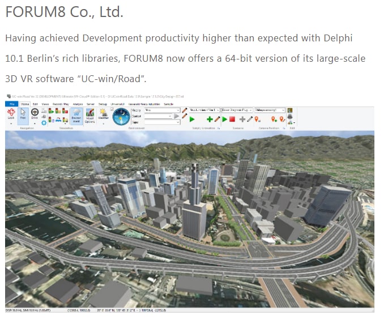Image resolution: width=388 pixels, height=325 pixels.
Task: Open the Scenario selection dropdown
Action: tap(237, 110)
